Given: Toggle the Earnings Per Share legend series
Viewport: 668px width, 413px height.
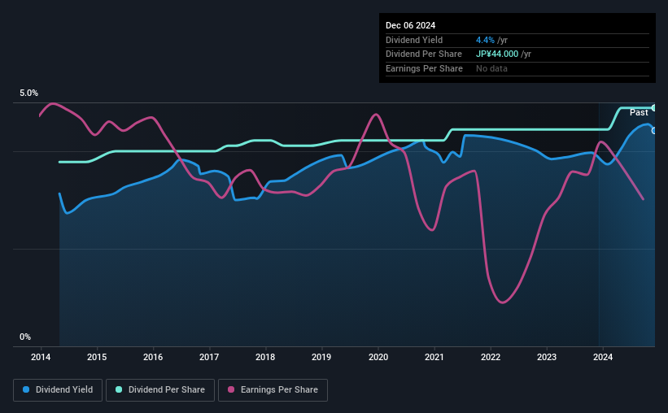Looking at the screenshot, I should point(273,390).
